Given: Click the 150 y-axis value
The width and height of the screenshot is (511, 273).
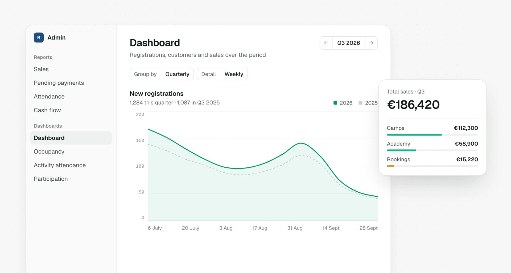Looking at the screenshot, I should [140, 141].
